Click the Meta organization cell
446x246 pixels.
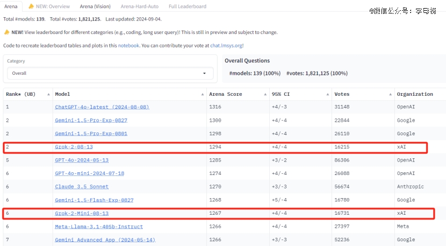tap(403, 226)
